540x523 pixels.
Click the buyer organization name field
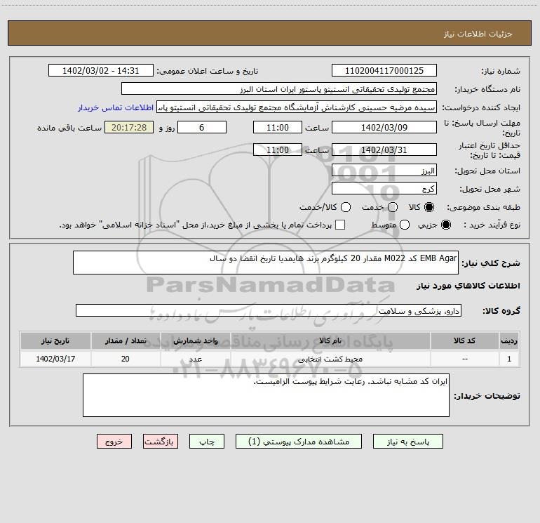(x=279, y=89)
